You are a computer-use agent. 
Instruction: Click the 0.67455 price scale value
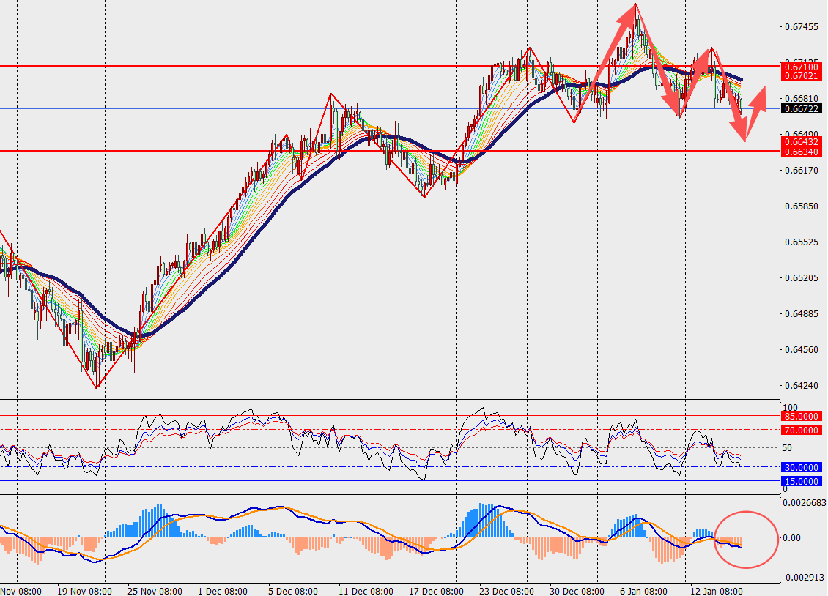click(801, 27)
